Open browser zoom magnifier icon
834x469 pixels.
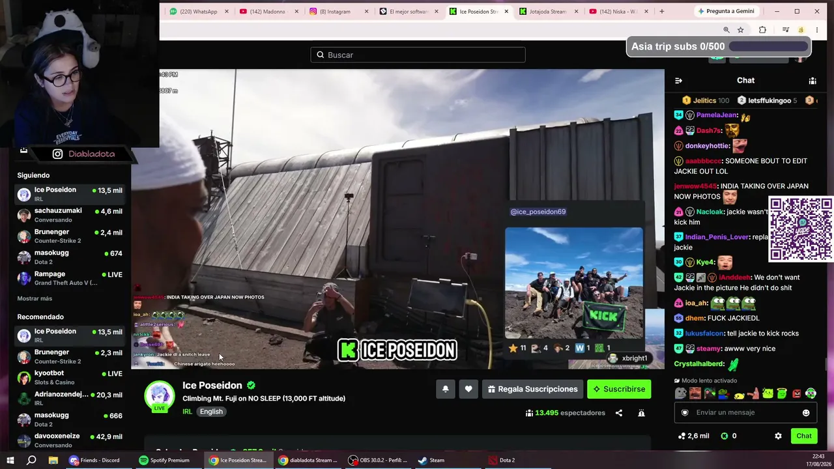pos(726,30)
